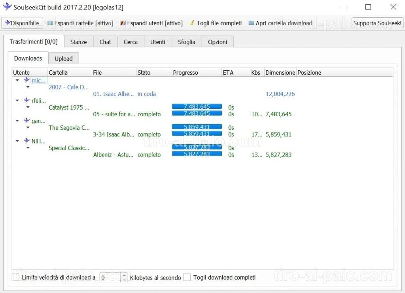Click the Espandi utenti people icon

123,23
